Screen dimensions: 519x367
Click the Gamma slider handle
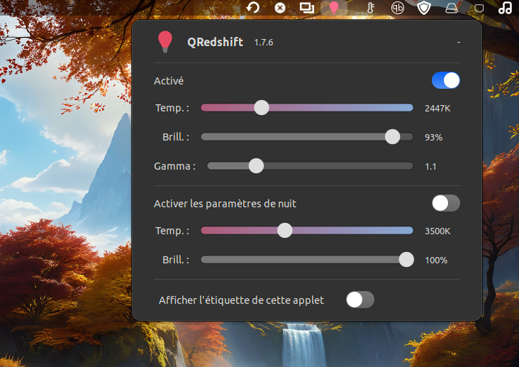click(x=256, y=166)
